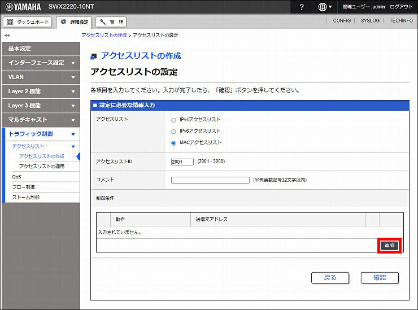Collapse the トラフィック制御 menu arrow

[x=73, y=134]
